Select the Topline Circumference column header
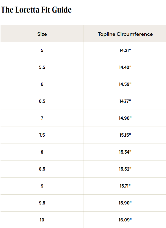Image resolution: width=166 pixels, height=228 pixels. [x=125, y=34]
